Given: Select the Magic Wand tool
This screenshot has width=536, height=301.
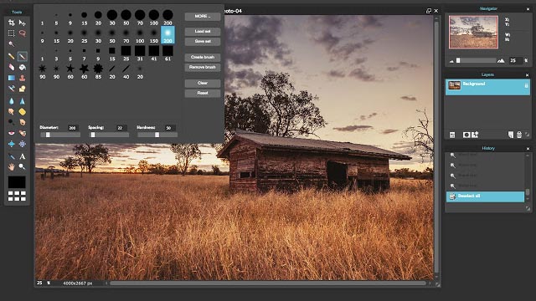Looking at the screenshot, I should pyautogui.click(x=11, y=44).
